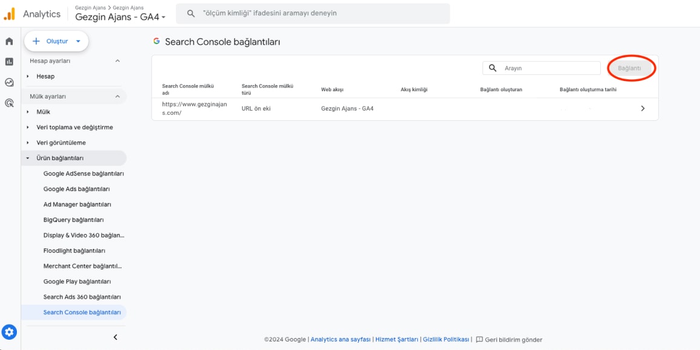Click the URL ön eki cell
The width and height of the screenshot is (700, 350).
pos(256,108)
